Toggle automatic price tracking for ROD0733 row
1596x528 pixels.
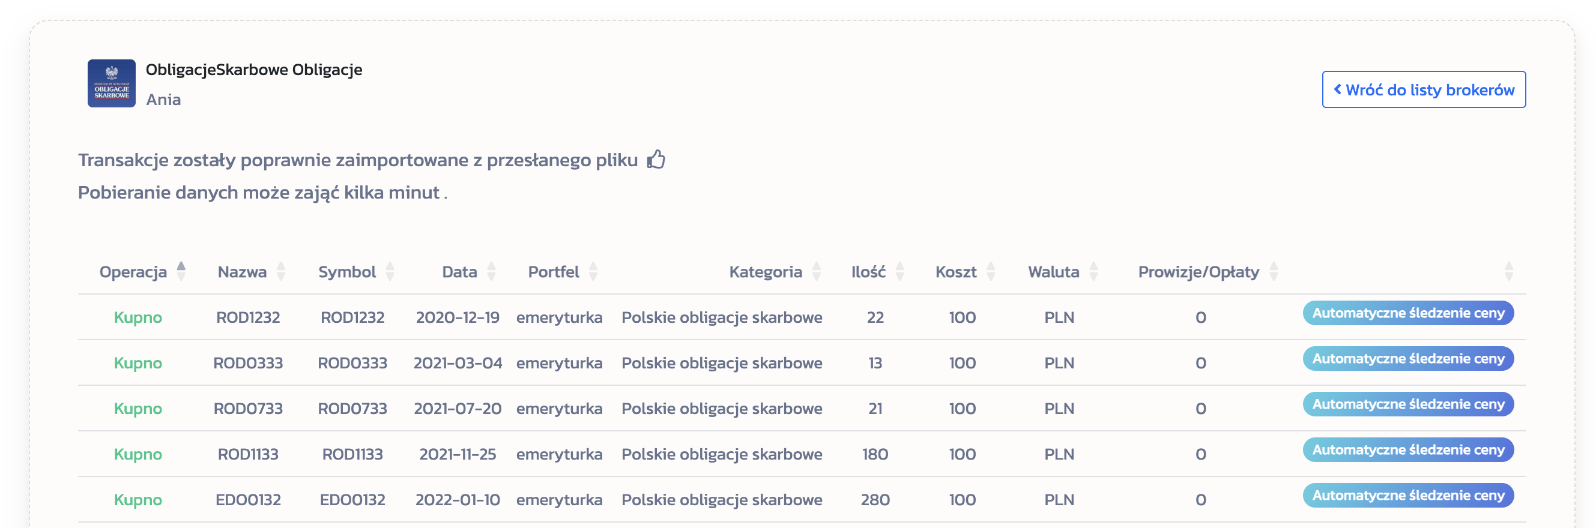coord(1407,404)
